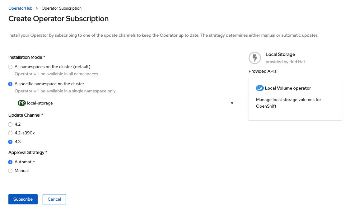Click the Local Storage lightning bolt icon

[x=255, y=58]
